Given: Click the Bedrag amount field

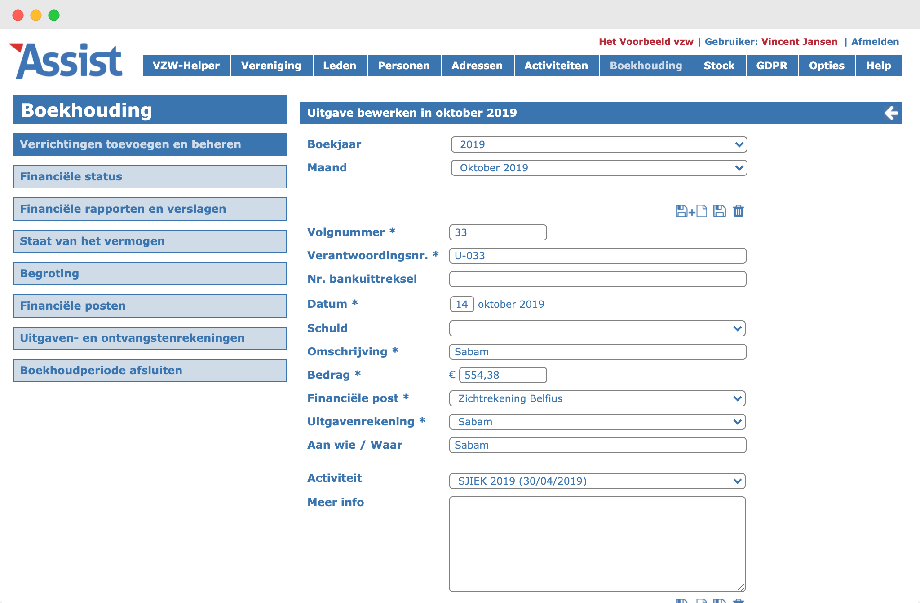Looking at the screenshot, I should coord(503,375).
